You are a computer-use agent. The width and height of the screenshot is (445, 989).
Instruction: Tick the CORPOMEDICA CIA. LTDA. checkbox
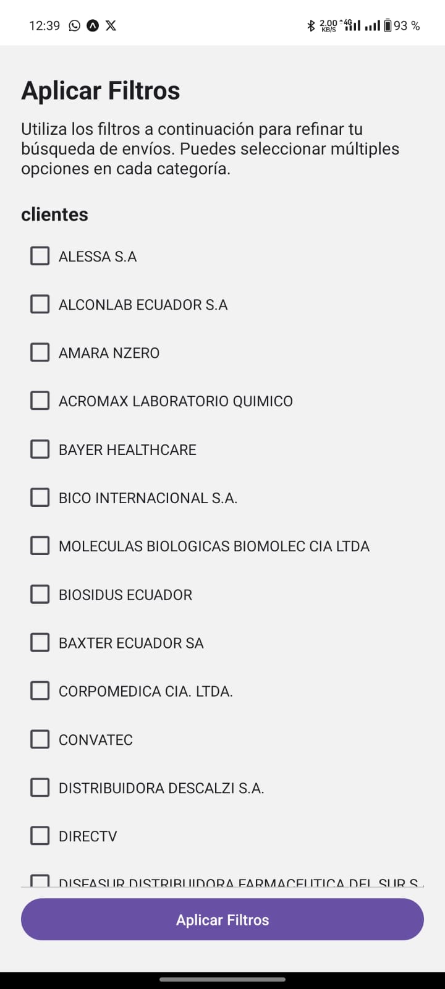40,691
